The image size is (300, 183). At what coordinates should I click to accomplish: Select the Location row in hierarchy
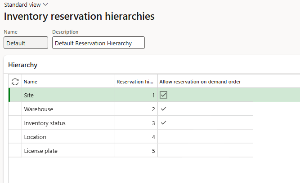click(67, 137)
